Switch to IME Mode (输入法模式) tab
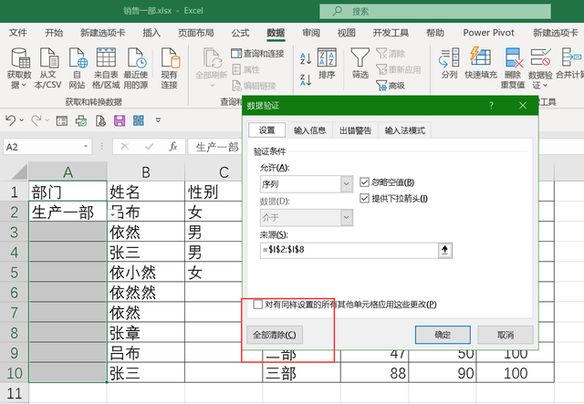Viewport: 584px width, 404px height. [x=404, y=130]
